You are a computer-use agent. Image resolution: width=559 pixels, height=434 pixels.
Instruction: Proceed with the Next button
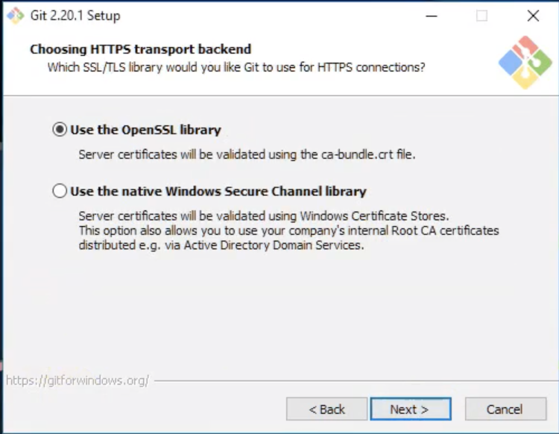tap(410, 409)
